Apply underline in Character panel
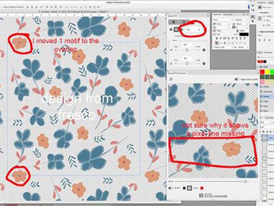The image size is (274, 206). coord(241,38)
